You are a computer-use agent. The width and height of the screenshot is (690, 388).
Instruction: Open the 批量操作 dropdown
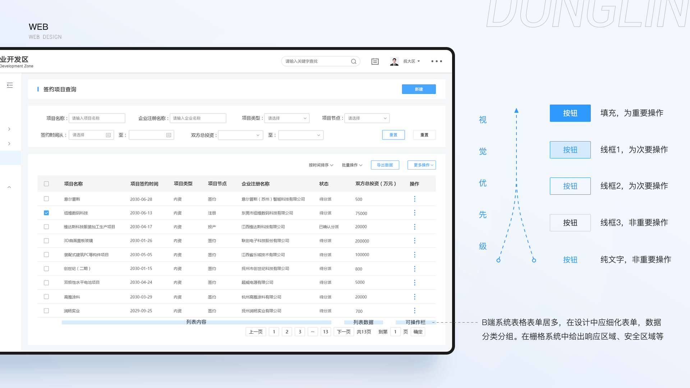pos(352,165)
